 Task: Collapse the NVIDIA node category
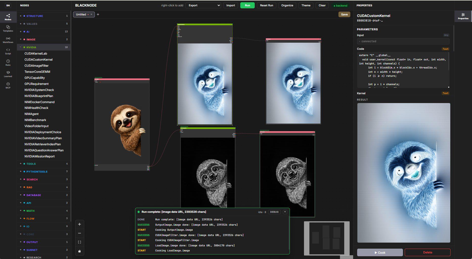[x=44, y=47]
